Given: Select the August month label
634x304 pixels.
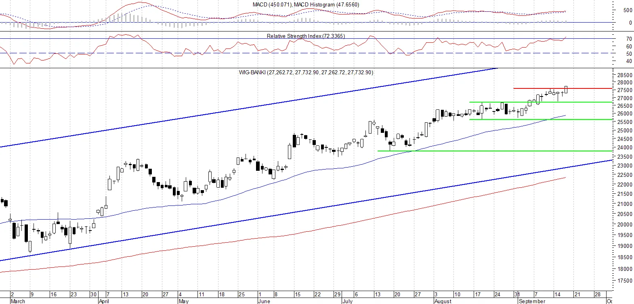Looking at the screenshot, I should tap(443, 301).
